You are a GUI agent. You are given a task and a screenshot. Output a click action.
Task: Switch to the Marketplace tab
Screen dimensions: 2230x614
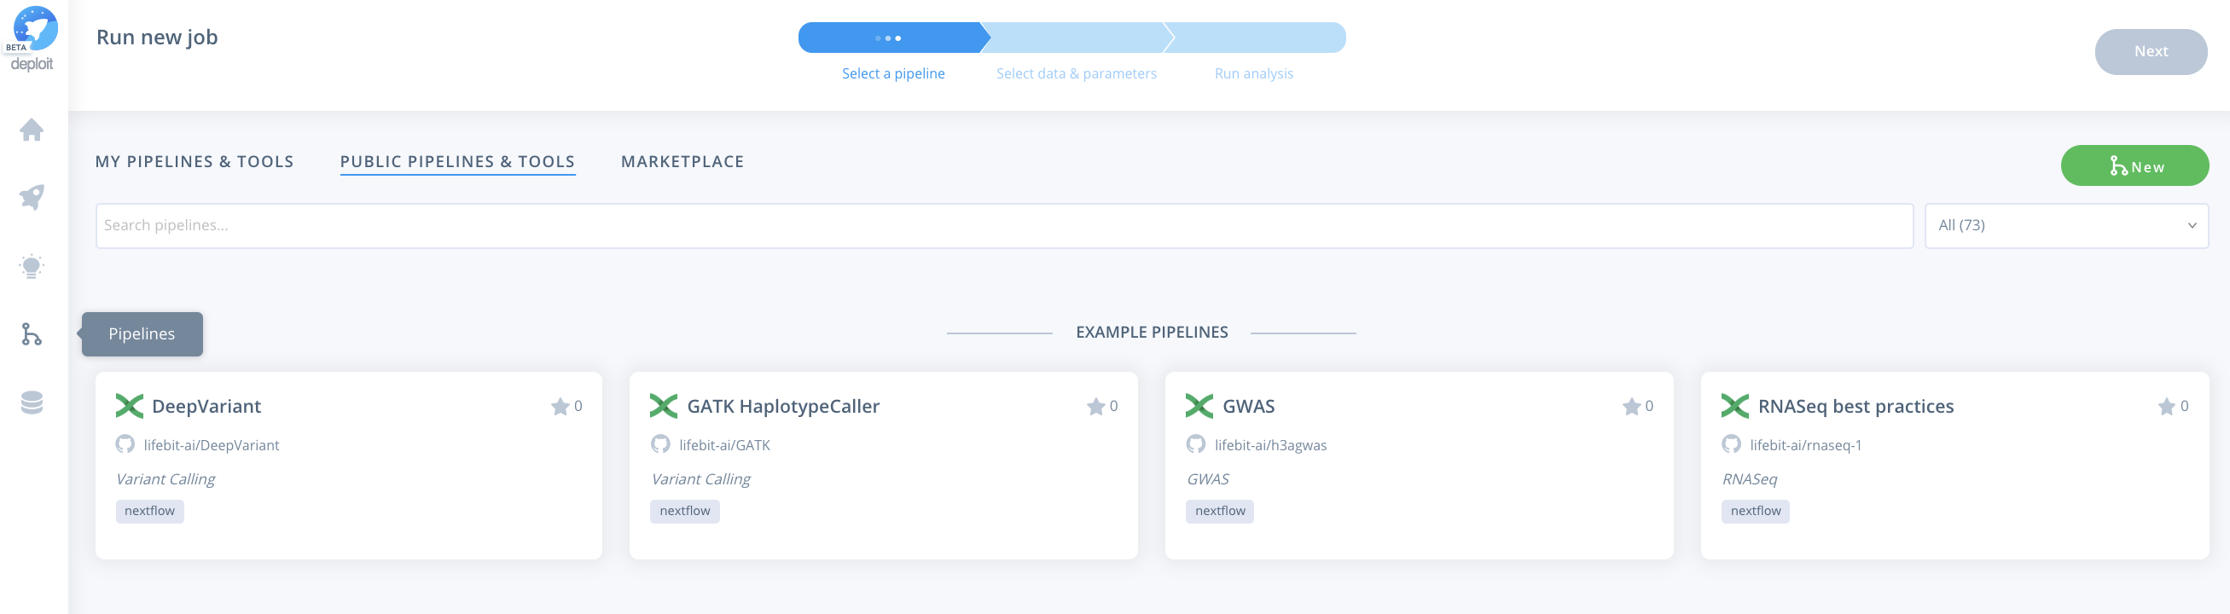682,162
